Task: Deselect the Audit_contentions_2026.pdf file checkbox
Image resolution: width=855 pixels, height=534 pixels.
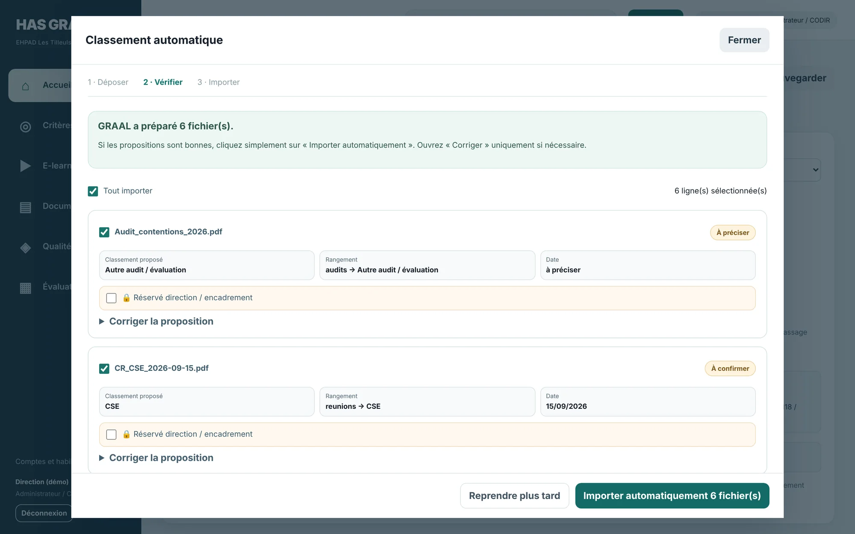Action: [104, 232]
